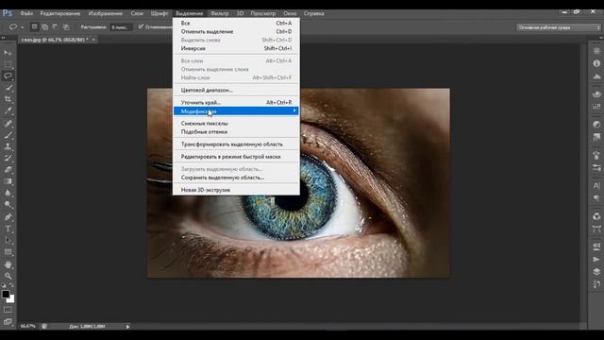Choose Intersect with selection mode
The image size is (604, 340).
[66, 27]
